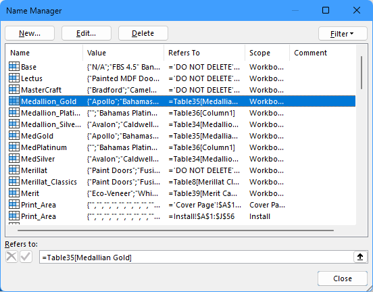Click the Merit table icon
Viewport: 373px width, 292px height.
[x=14, y=193]
